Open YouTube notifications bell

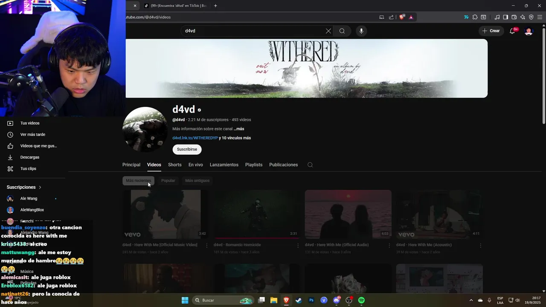512,31
